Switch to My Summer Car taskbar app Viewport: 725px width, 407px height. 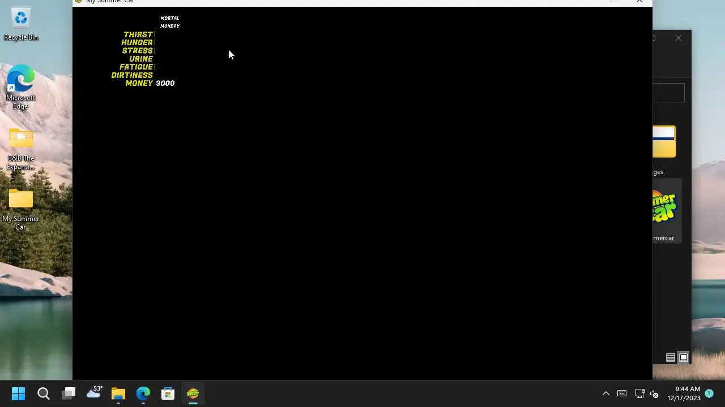193,393
